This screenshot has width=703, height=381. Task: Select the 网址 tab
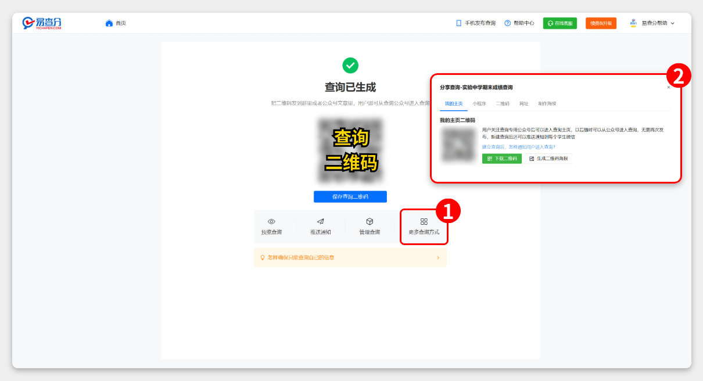pyautogui.click(x=523, y=103)
